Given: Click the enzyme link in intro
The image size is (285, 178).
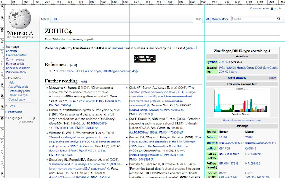Looking at the screenshot, I should (118, 48).
